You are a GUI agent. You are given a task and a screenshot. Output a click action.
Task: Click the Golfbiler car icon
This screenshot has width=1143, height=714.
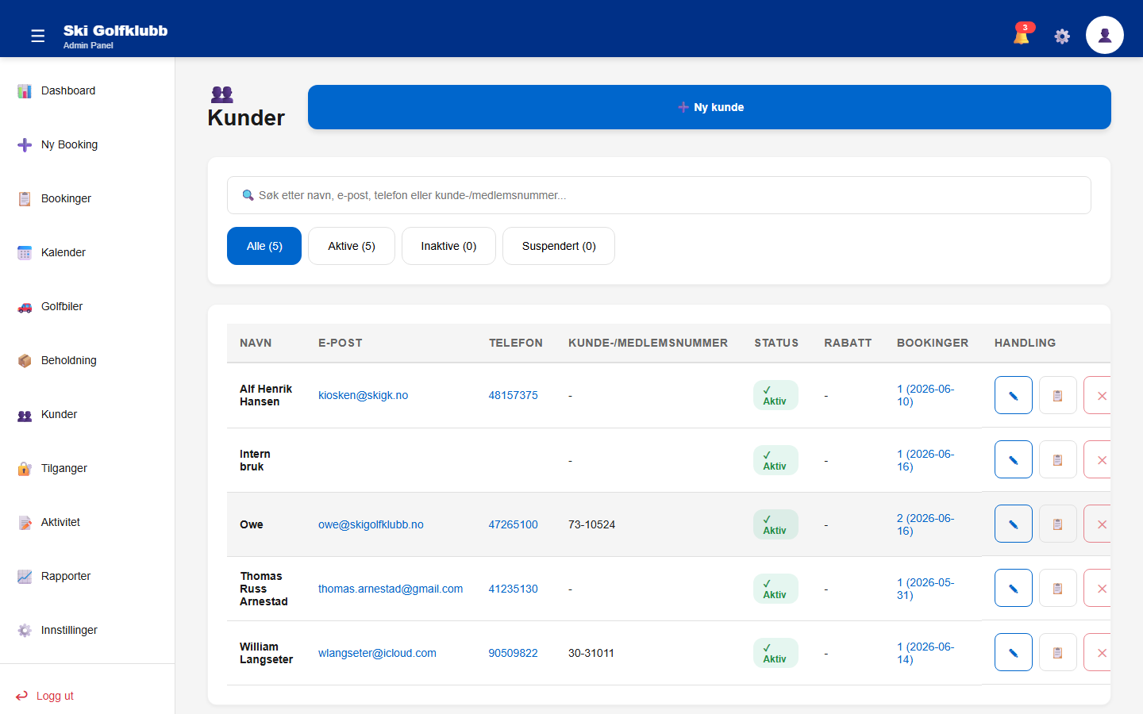[x=25, y=307]
